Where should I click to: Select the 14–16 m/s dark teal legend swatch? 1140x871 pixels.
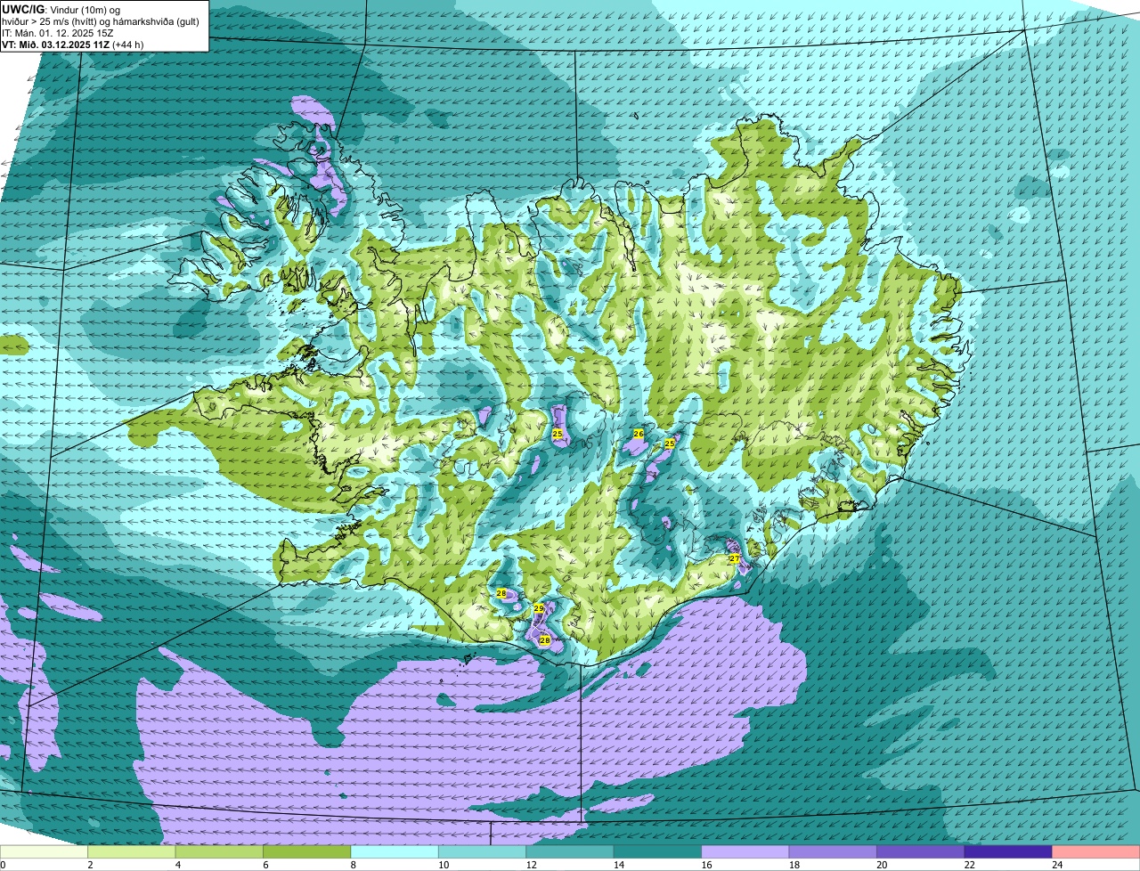[x=658, y=851]
